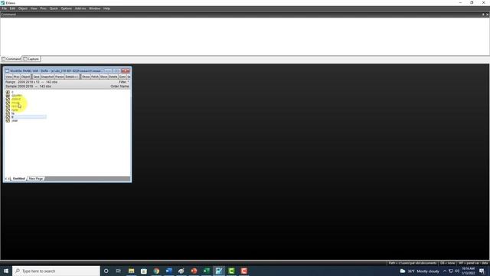Open the Help menu
490x276 pixels.
point(106,8)
